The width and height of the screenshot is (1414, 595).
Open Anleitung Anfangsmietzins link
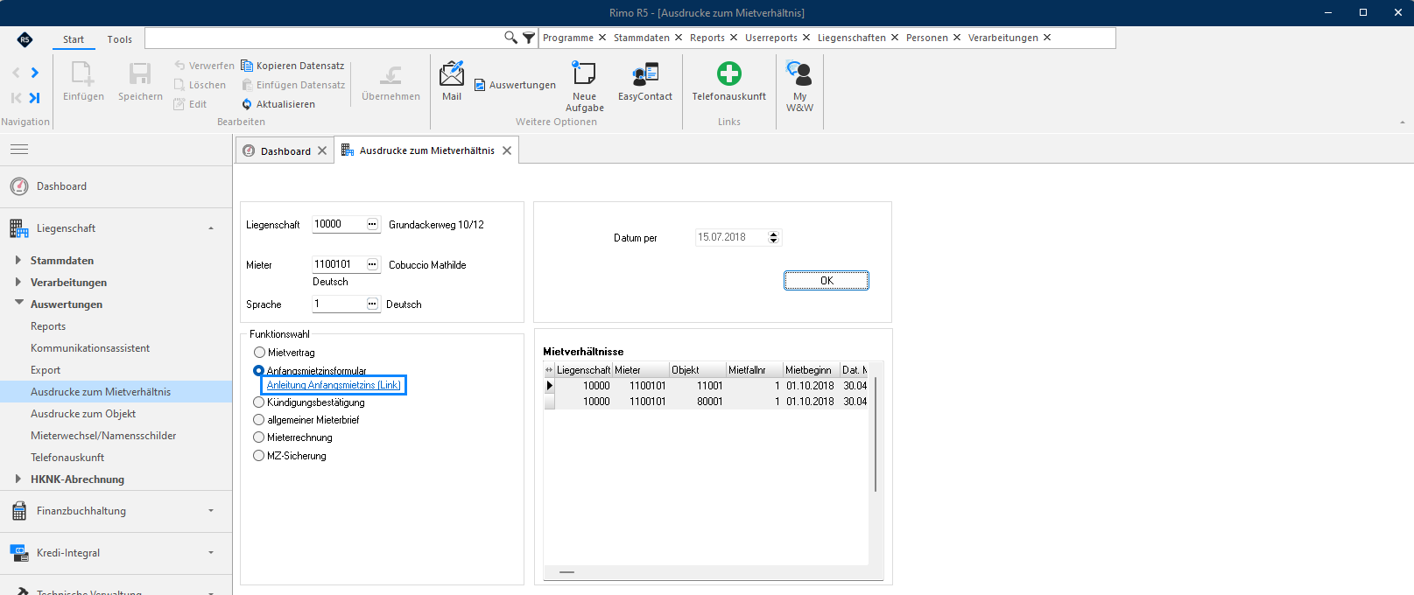coord(334,385)
